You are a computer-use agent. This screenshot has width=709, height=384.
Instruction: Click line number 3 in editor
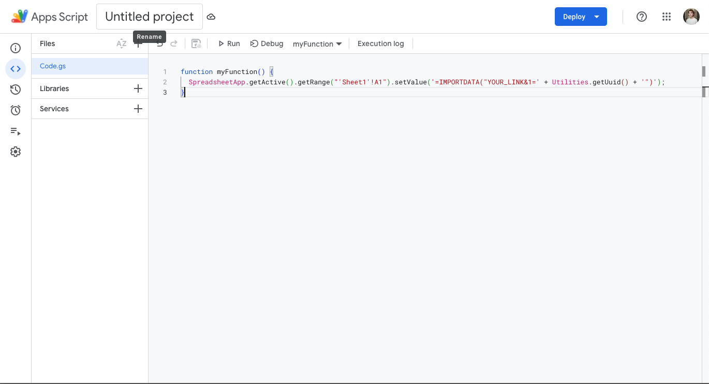(165, 93)
